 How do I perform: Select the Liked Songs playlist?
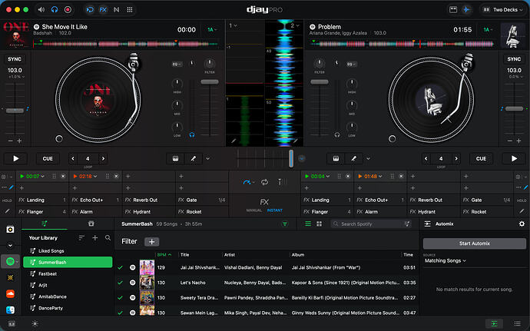point(68,250)
